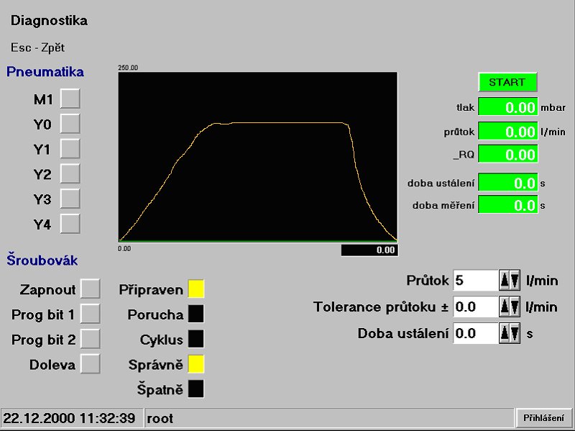Image resolution: width=575 pixels, height=431 pixels.
Task: Activate the Y4 pneumatic output
Action: pos(70,224)
